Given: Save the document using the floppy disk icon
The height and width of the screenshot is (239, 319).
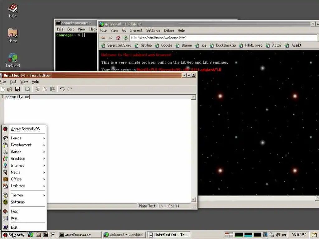Looking at the screenshot, I should [x=17, y=89].
